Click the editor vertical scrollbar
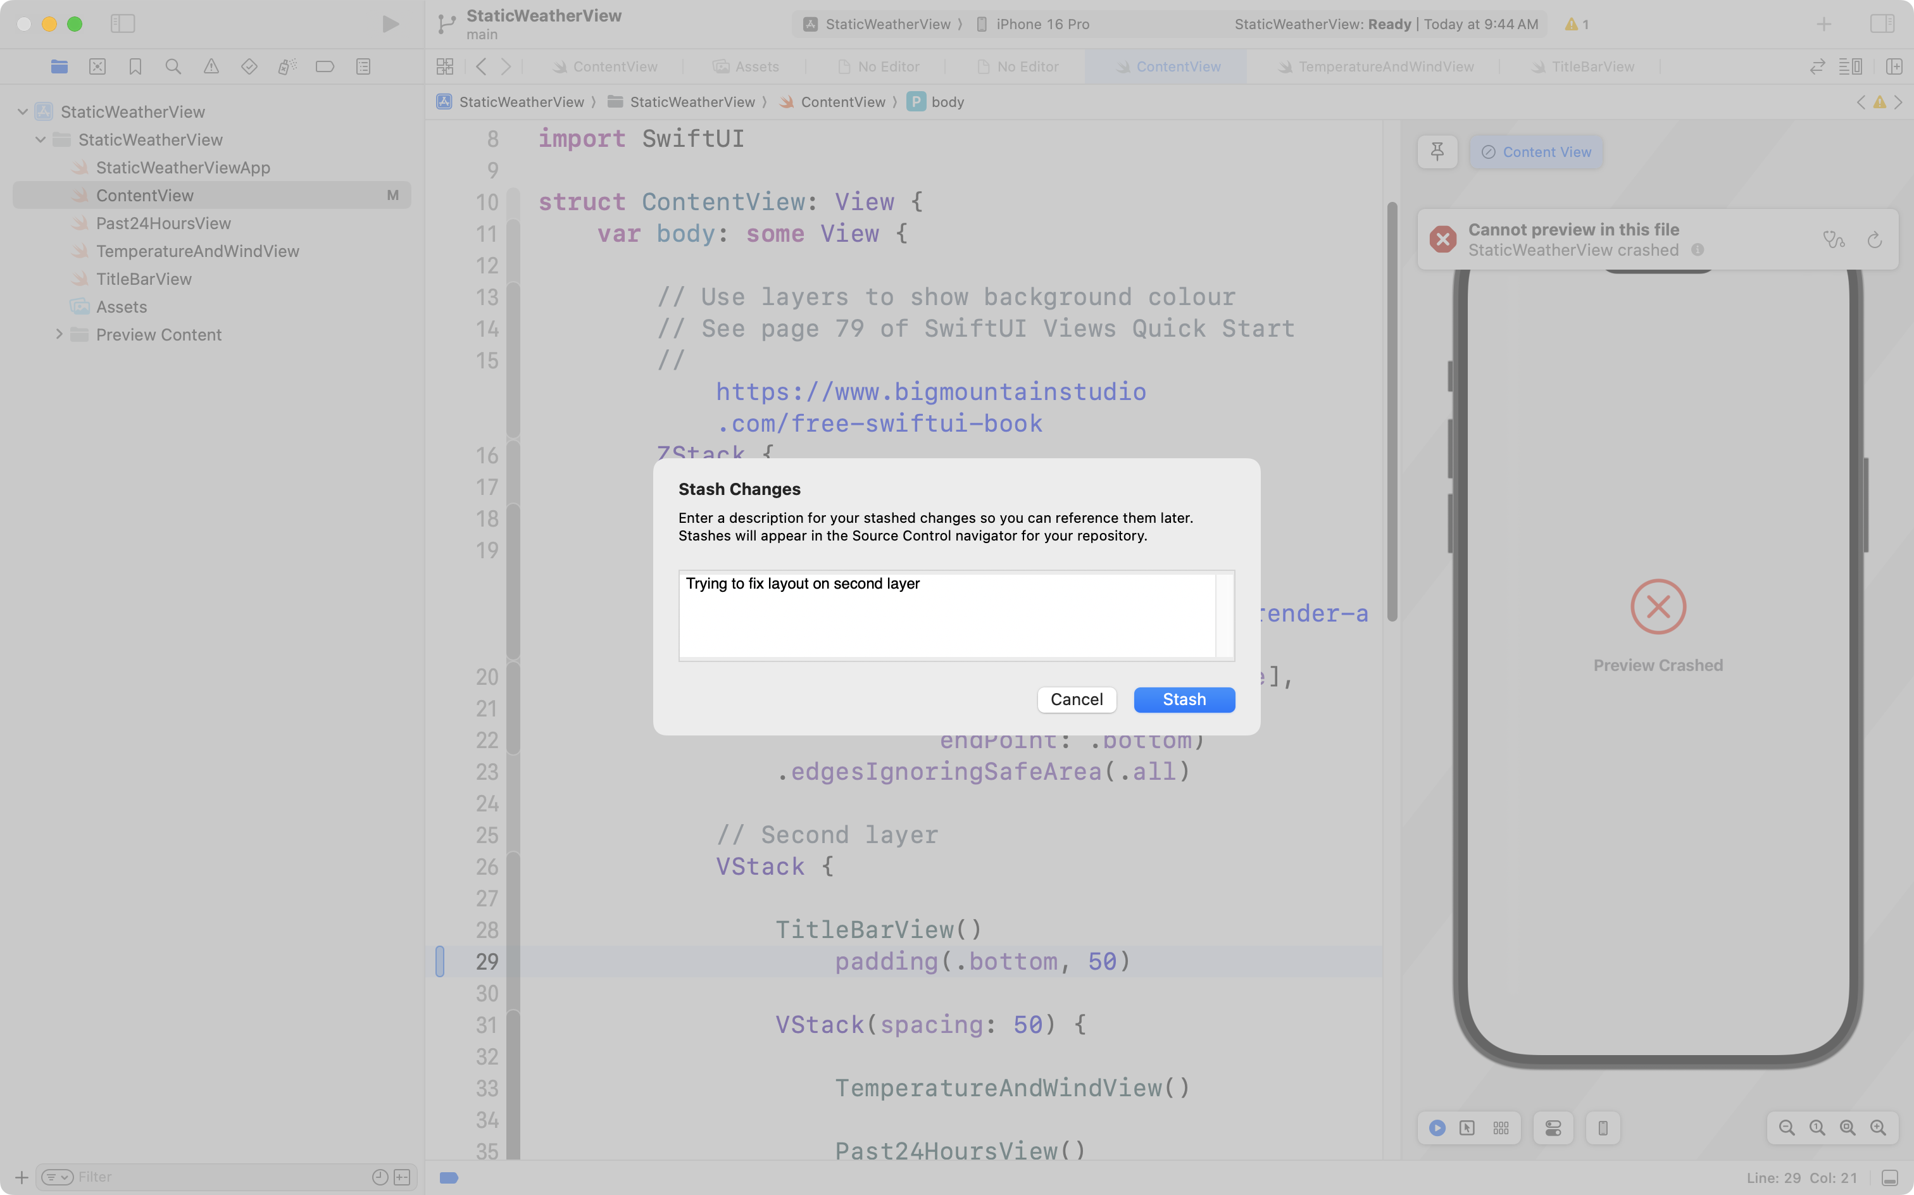The image size is (1914, 1195). tap(1392, 411)
